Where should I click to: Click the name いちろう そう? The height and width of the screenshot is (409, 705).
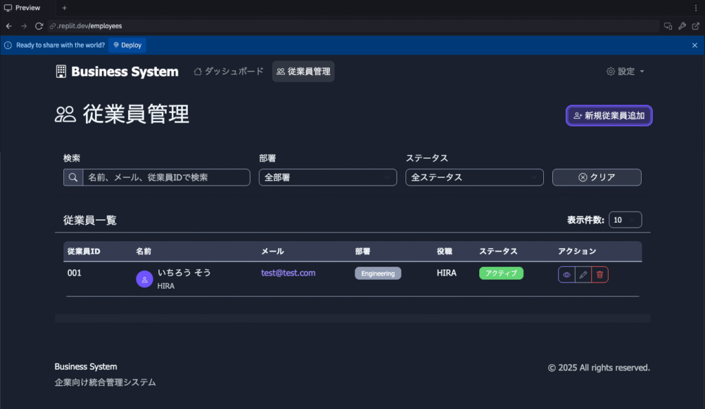coord(184,272)
